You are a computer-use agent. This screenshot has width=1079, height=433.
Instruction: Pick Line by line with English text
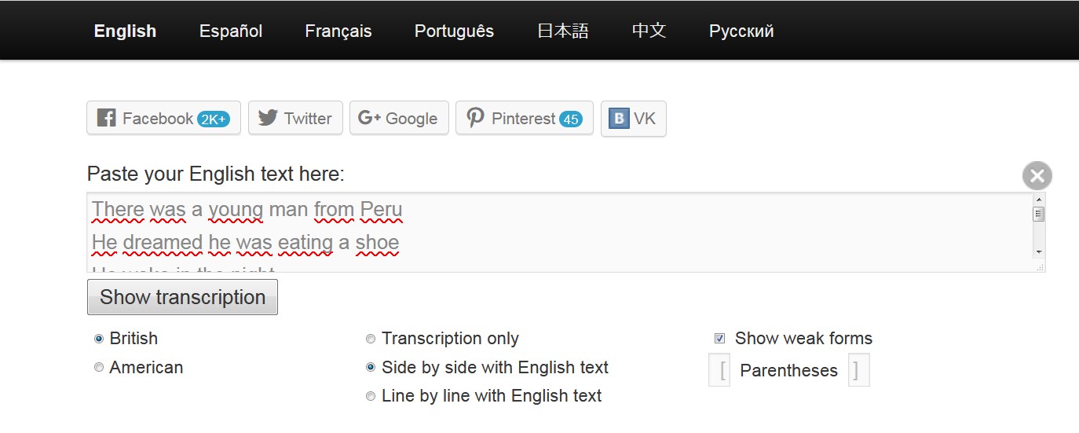[371, 396]
